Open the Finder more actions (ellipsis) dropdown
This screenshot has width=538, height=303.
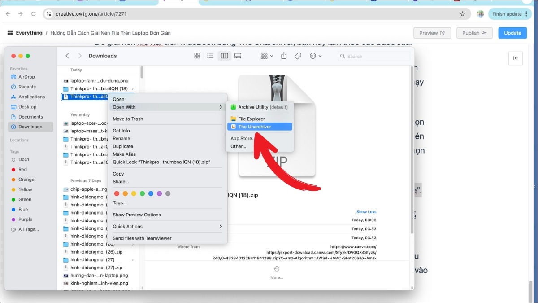coord(316,56)
